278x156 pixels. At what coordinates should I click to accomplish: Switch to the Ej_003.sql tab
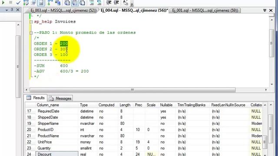click(63, 10)
